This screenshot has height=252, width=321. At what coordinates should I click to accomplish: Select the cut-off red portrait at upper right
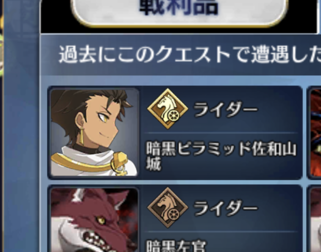pos(316,133)
